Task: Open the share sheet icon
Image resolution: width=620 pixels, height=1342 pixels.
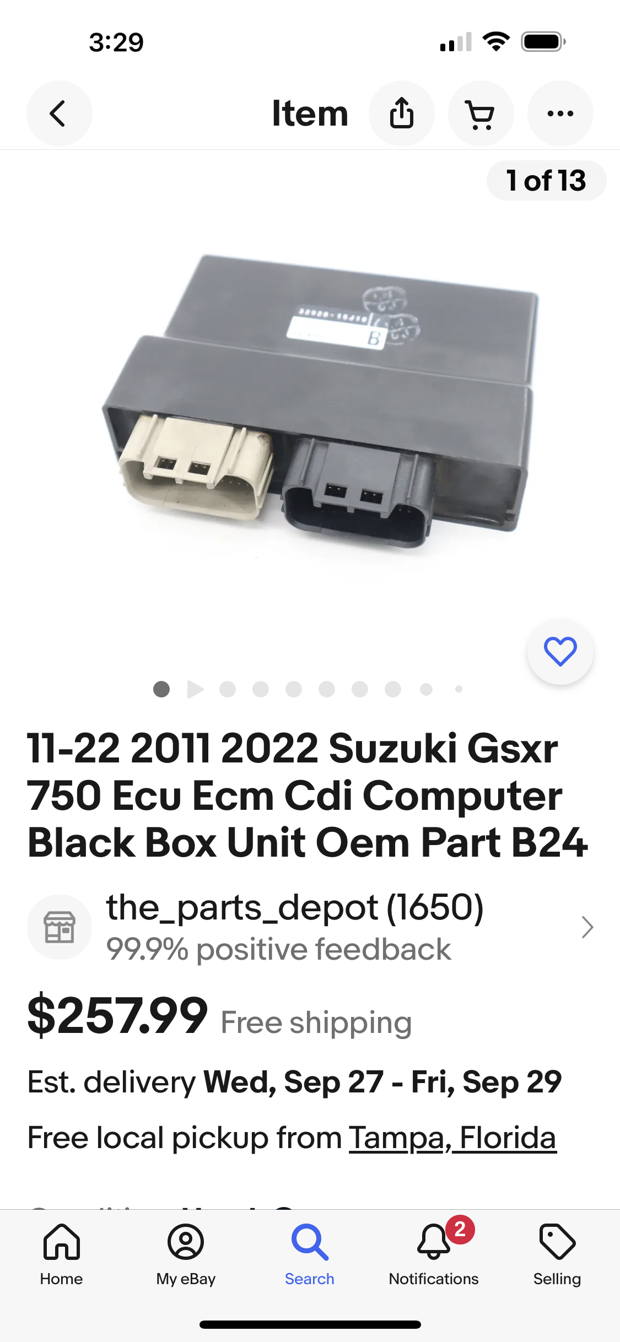Action: [x=402, y=113]
